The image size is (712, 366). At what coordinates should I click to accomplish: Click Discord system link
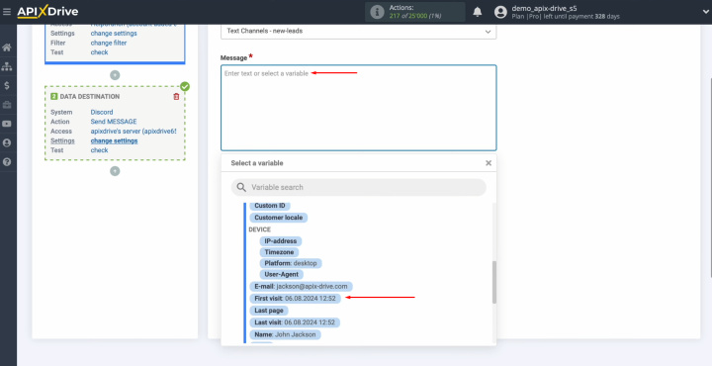(102, 112)
